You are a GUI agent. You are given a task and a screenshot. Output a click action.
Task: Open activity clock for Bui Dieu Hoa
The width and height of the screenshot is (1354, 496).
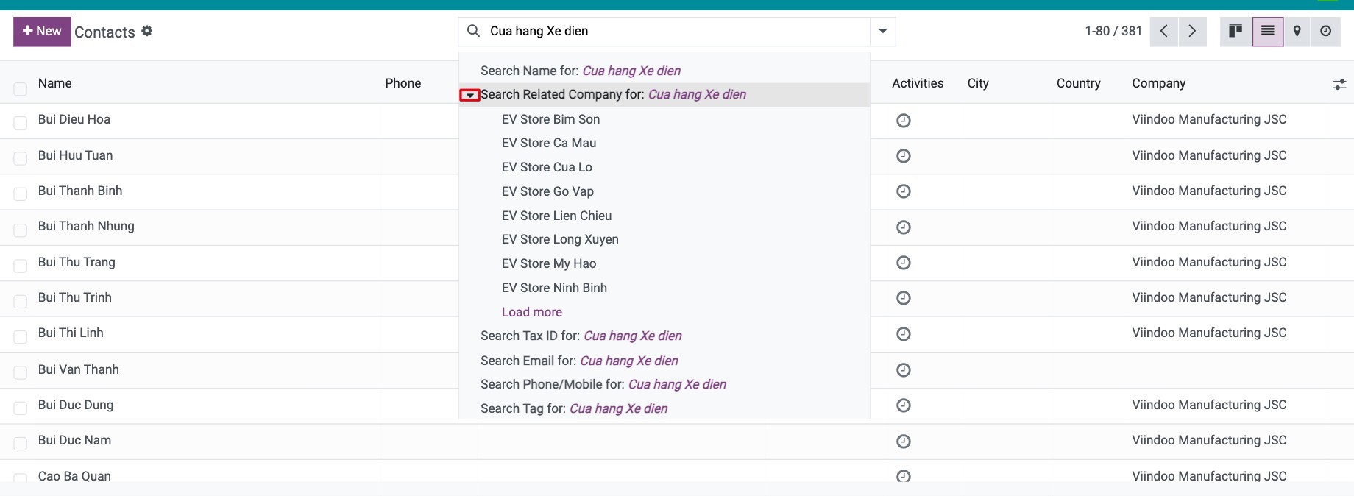pyautogui.click(x=904, y=121)
